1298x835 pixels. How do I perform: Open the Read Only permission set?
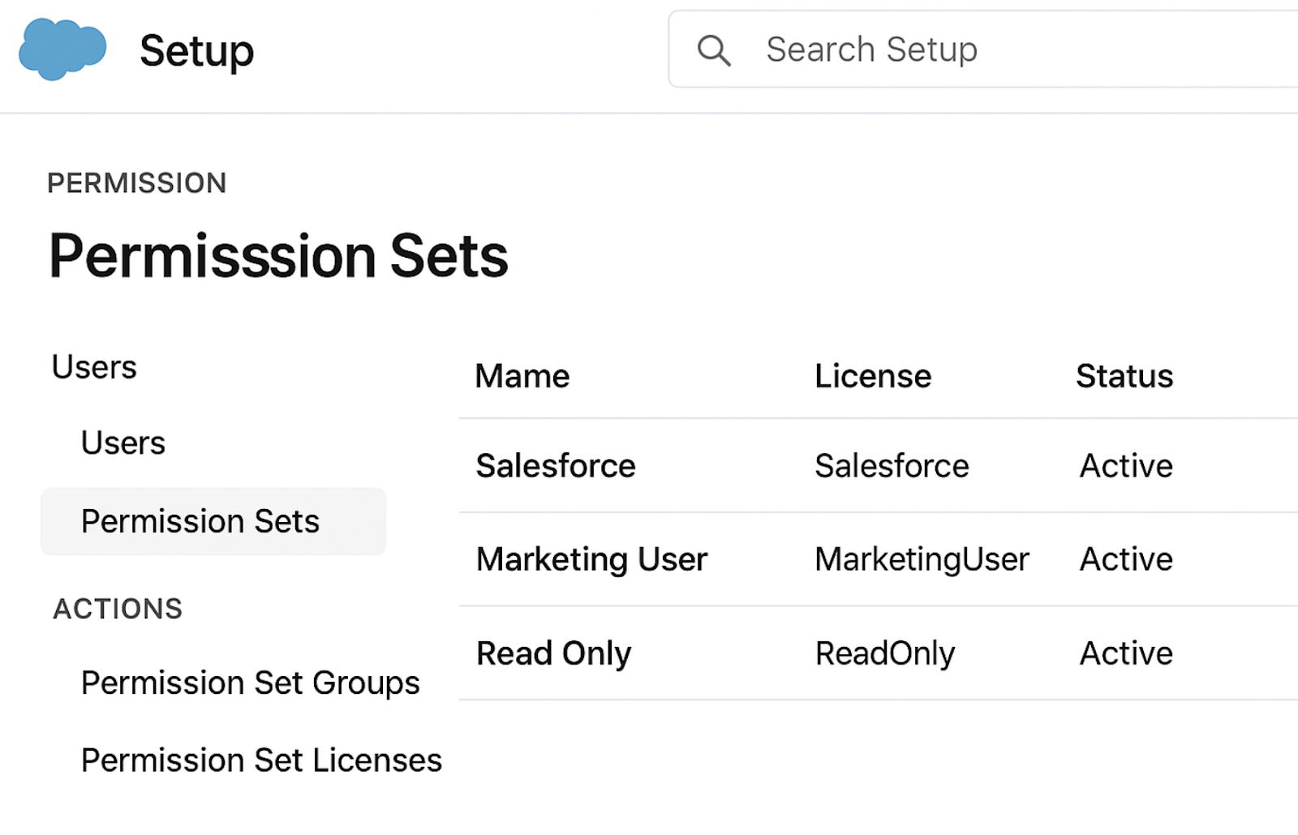[x=553, y=653]
